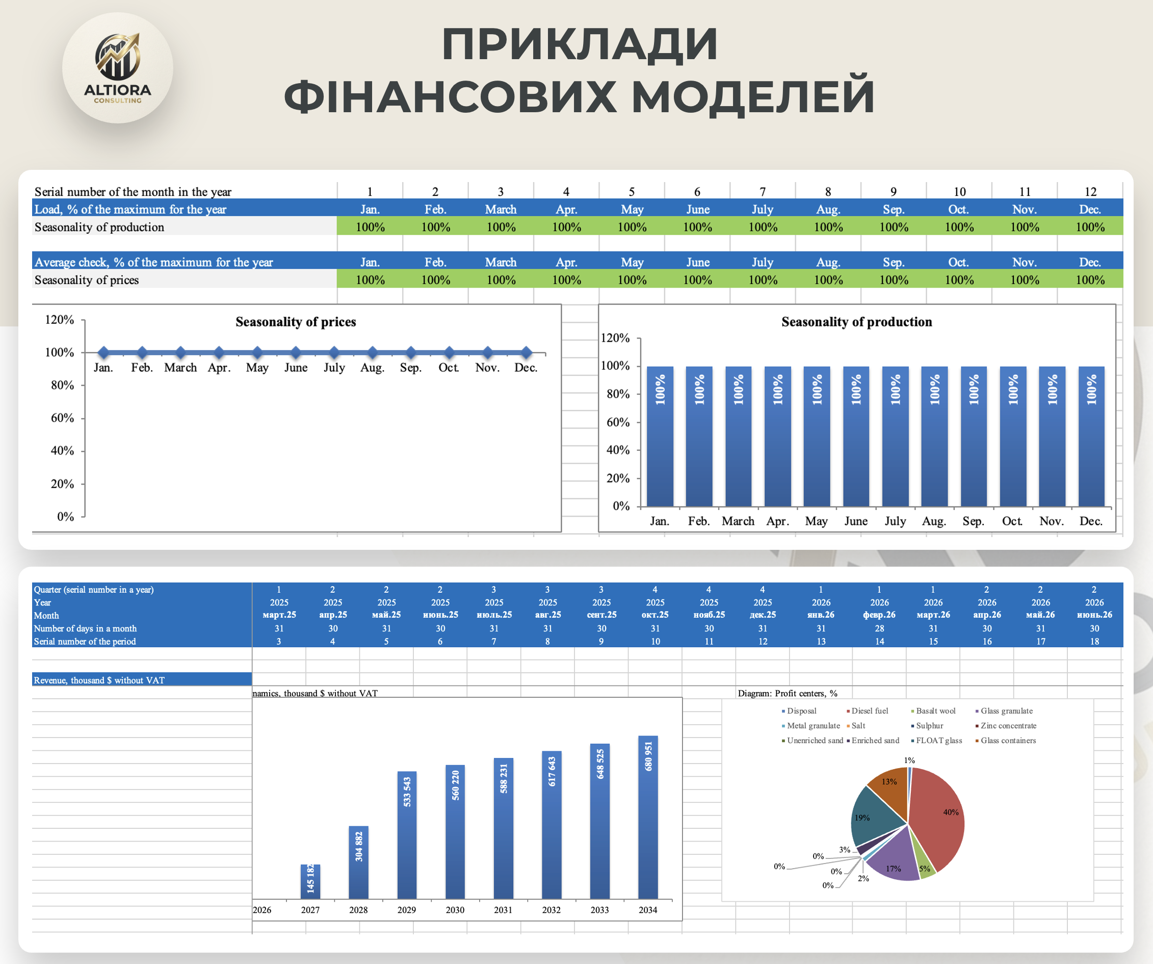The width and height of the screenshot is (1153, 964).
Task: Click the Jan. marker on prices line chart
Action: click(x=103, y=352)
